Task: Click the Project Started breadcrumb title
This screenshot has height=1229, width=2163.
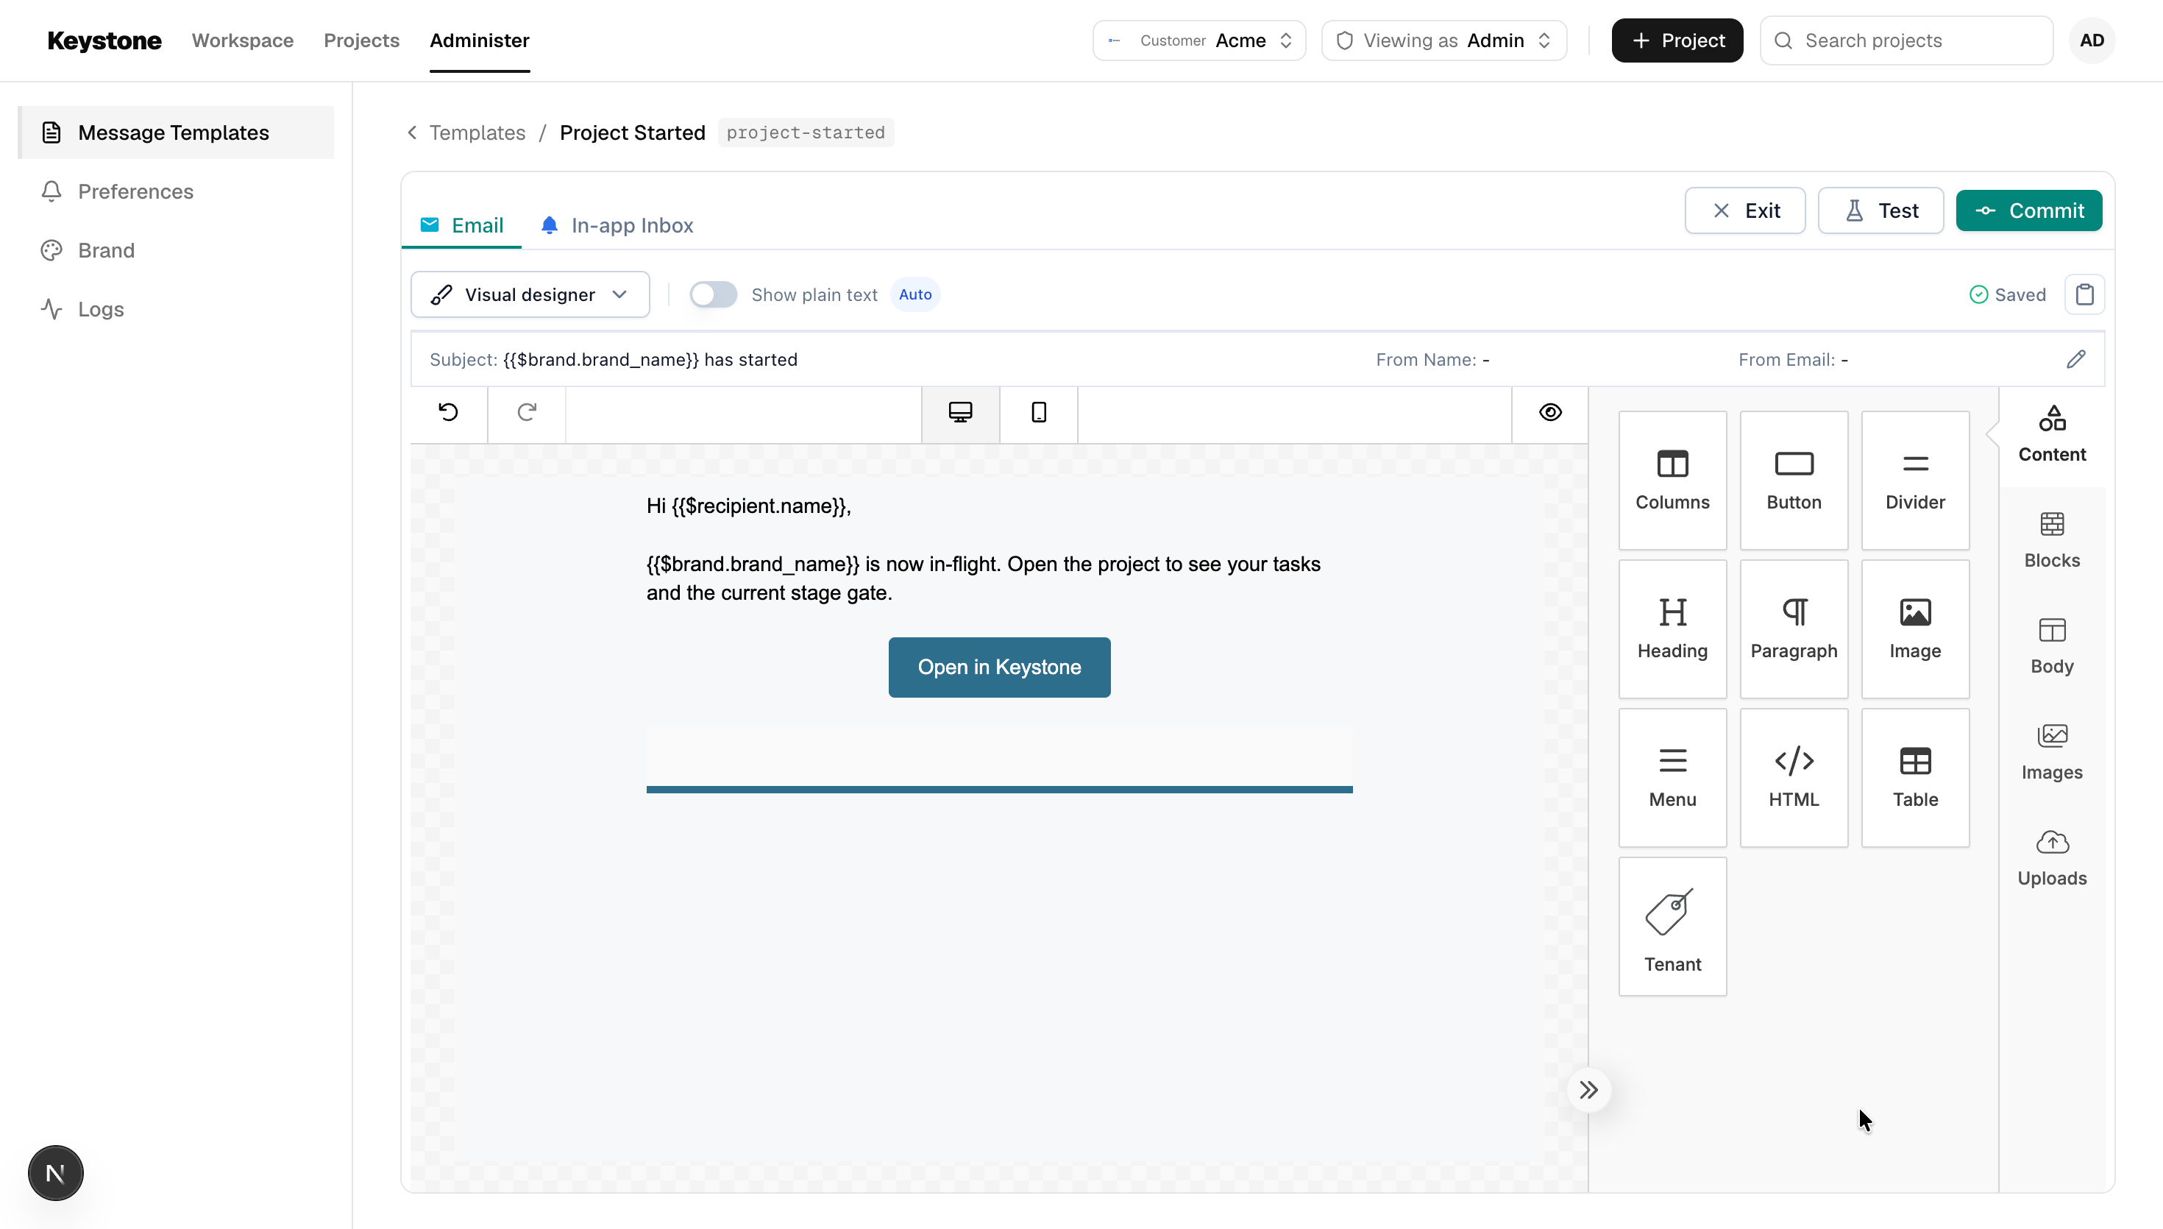Action: [632, 132]
